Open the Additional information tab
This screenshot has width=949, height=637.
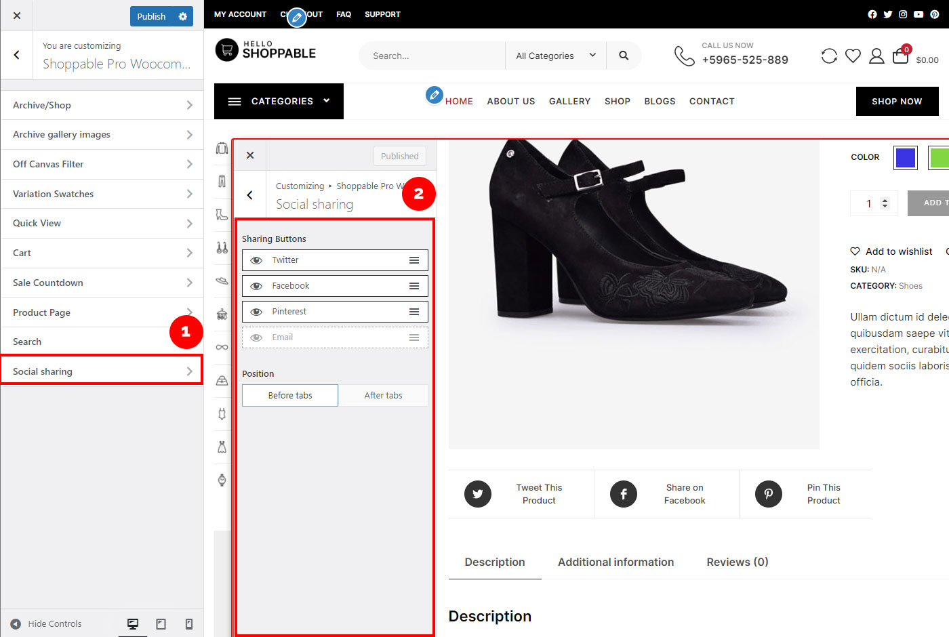pyautogui.click(x=615, y=562)
